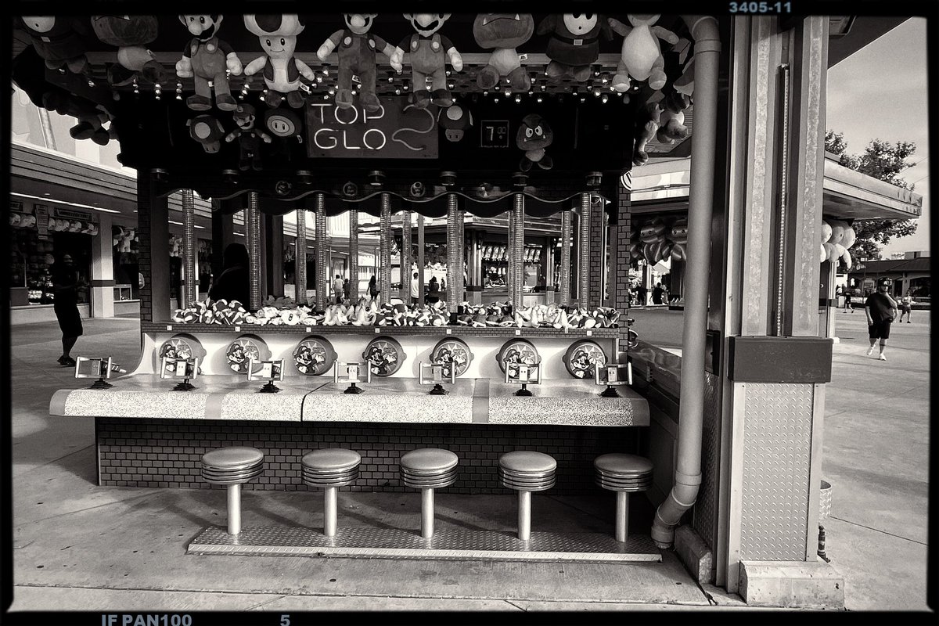The height and width of the screenshot is (626, 939).
Task: Click the "IF PAN100" film stock label
Action: point(146,620)
